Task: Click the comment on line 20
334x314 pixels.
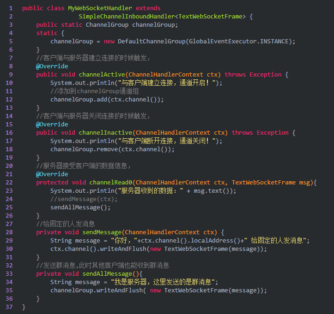Action: [83, 166]
